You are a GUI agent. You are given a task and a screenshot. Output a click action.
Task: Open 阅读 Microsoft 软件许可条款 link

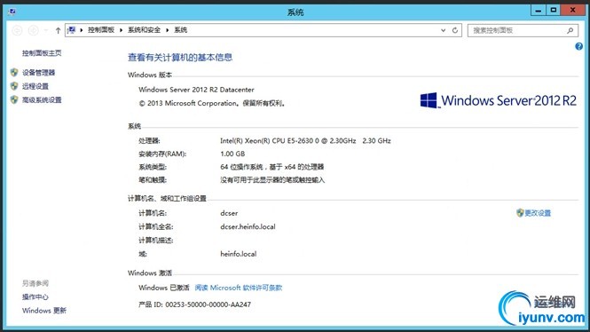pos(239,288)
